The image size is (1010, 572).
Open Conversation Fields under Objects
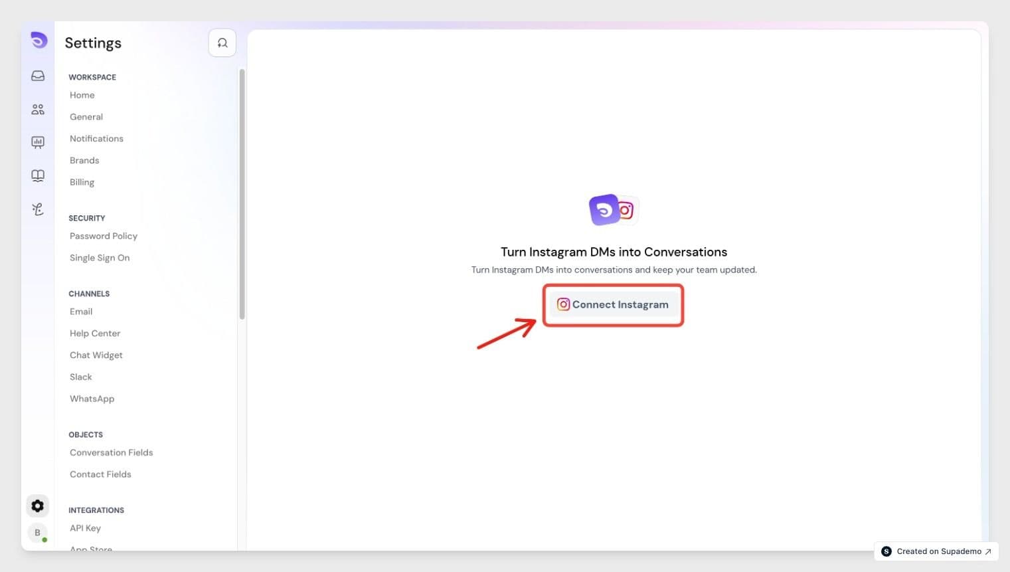click(112, 452)
